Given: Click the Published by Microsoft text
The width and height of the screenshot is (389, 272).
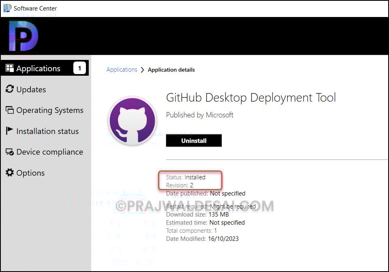Looking at the screenshot, I should 199,115.
